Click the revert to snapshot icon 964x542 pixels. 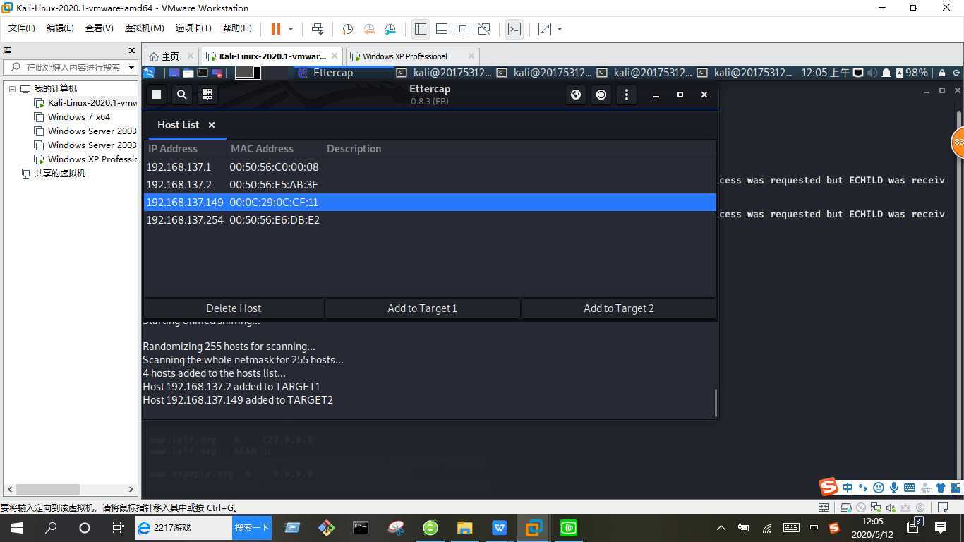(x=369, y=29)
